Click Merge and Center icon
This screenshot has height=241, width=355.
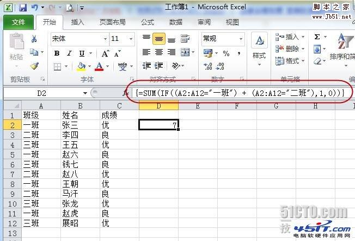click(185, 52)
